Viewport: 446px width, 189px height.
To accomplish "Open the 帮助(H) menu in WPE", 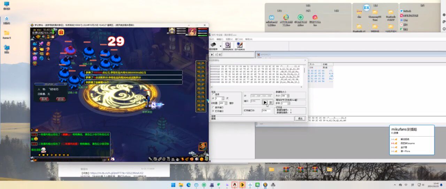I will point(248,39).
